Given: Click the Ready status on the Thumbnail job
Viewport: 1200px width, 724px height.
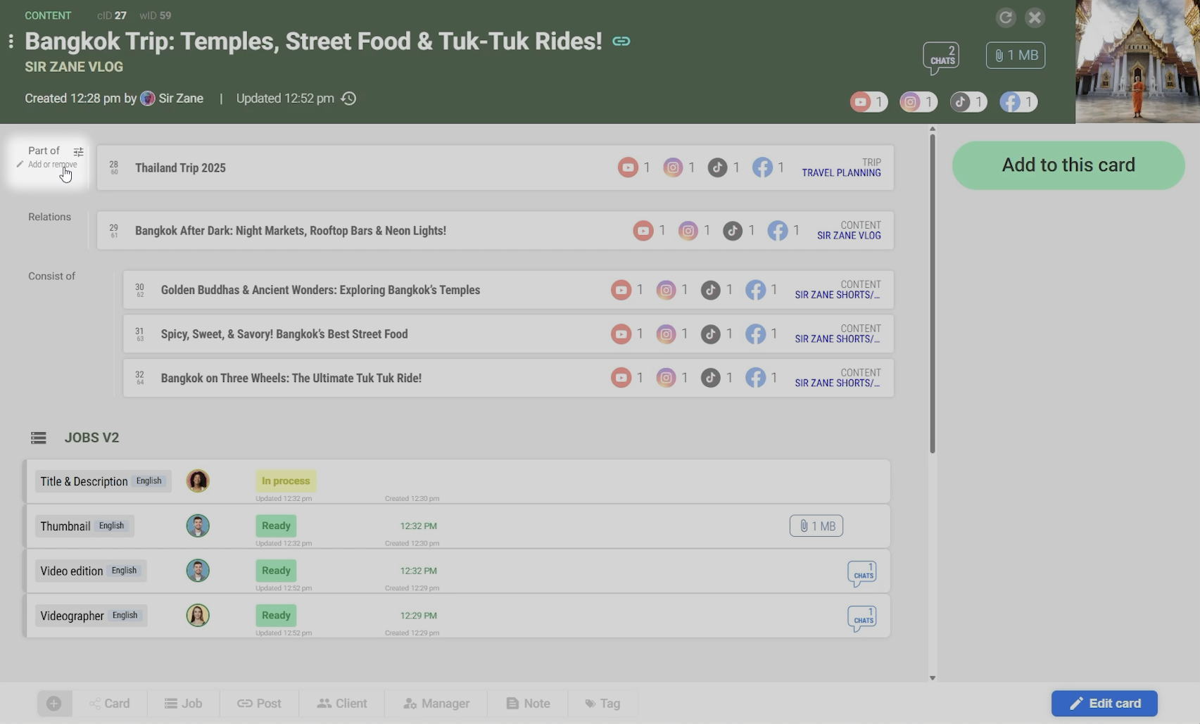Looking at the screenshot, I should pos(276,526).
